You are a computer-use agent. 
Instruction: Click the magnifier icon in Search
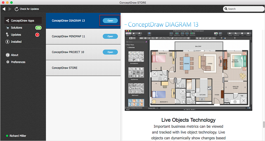(226, 9)
